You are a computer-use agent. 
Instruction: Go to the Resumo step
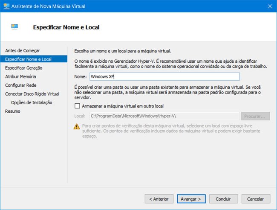click(12, 111)
